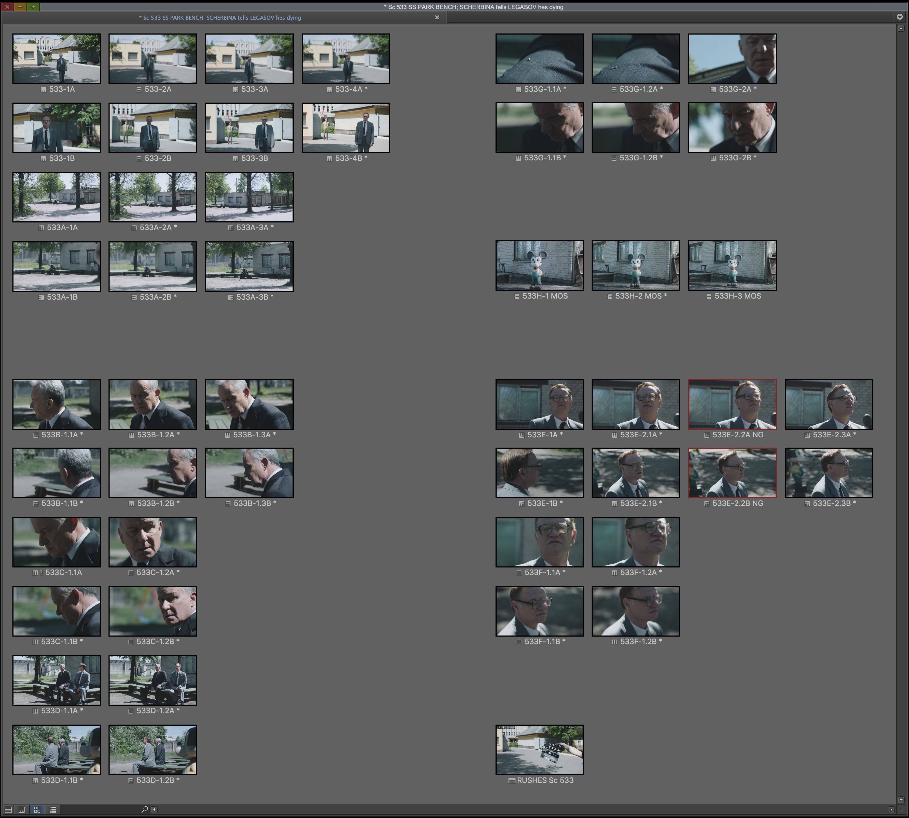Click the clip icon beside 533-1A

coord(43,89)
